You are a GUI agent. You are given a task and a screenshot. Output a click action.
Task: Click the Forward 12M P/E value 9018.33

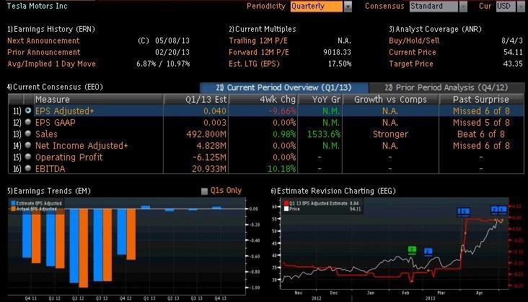tap(337, 52)
